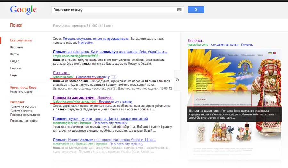Open the 'Ляпечка...' result title in results list
This screenshot has height=168, width=288.
[61, 73]
